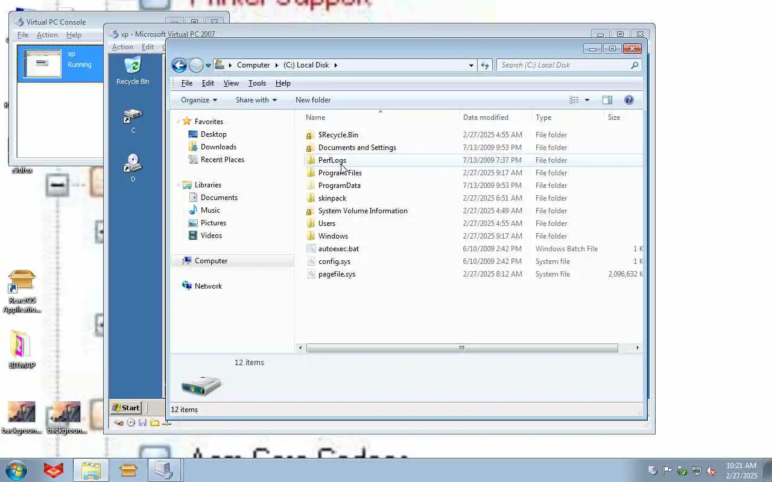Click New folder in the toolbar
The image size is (772, 482).
pos(313,100)
